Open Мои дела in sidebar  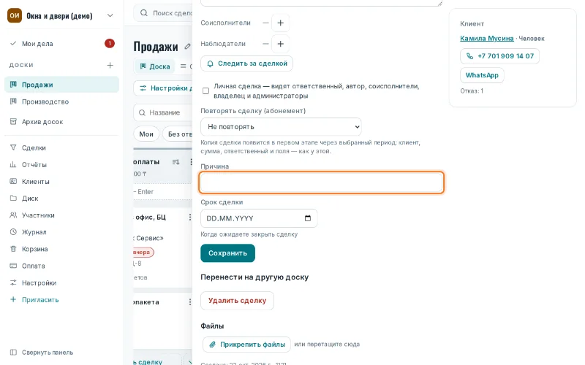tap(61, 44)
